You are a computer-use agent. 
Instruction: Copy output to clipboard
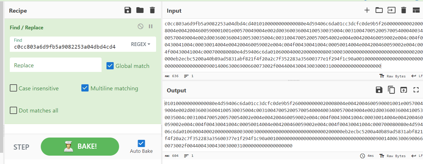tap(391, 90)
